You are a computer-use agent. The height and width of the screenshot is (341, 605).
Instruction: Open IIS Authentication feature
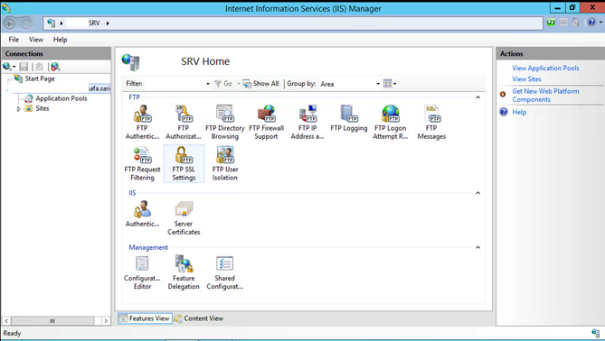(142, 214)
